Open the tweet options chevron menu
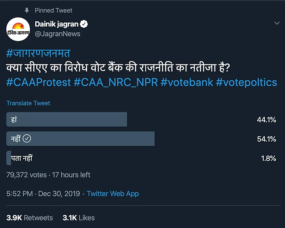This screenshot has width=285, height=228. click(x=277, y=24)
